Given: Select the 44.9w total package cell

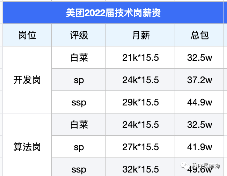Looking at the screenshot, I should [x=200, y=102].
